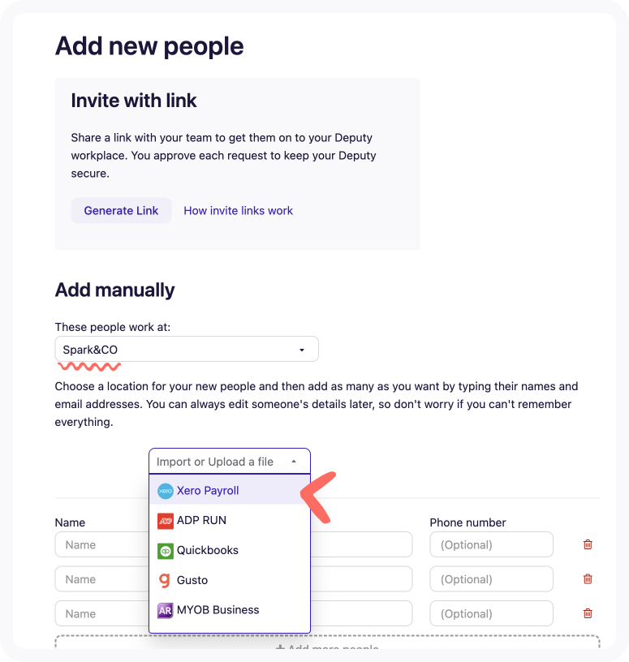Focus the first Phone number field
629x662 pixels.
click(x=491, y=545)
